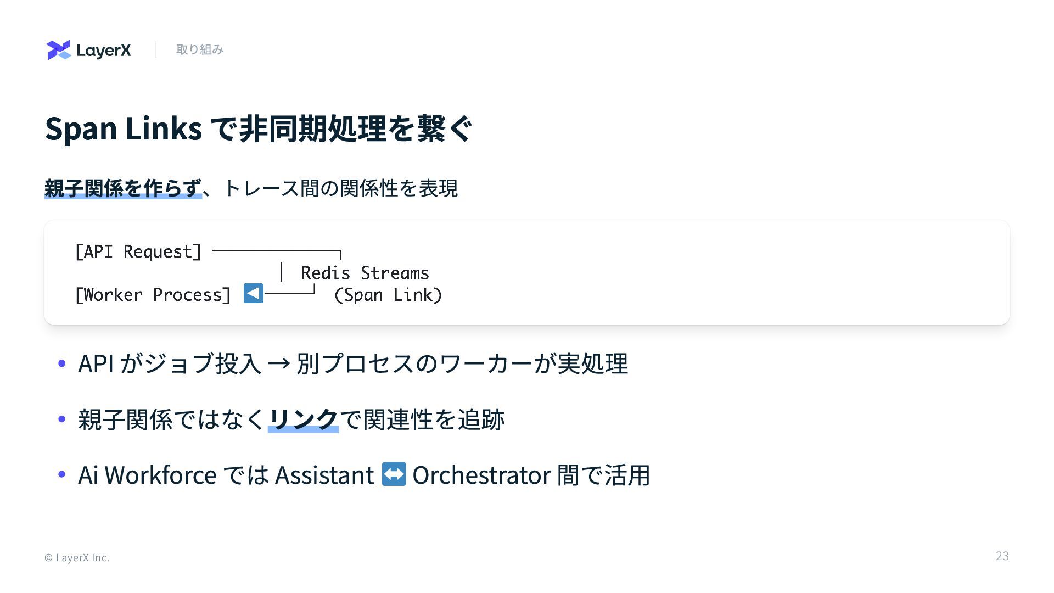Click the bullet dot before Ai Workforce
This screenshot has width=1054, height=593.
61,474
